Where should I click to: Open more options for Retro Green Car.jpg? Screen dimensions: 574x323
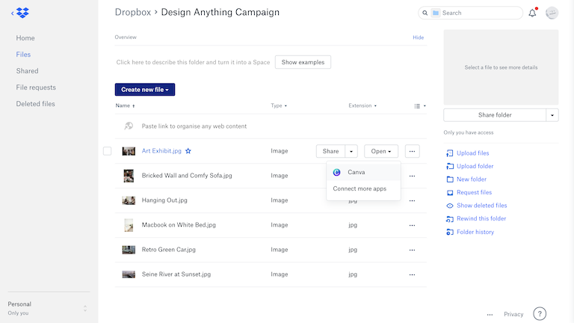pyautogui.click(x=412, y=249)
